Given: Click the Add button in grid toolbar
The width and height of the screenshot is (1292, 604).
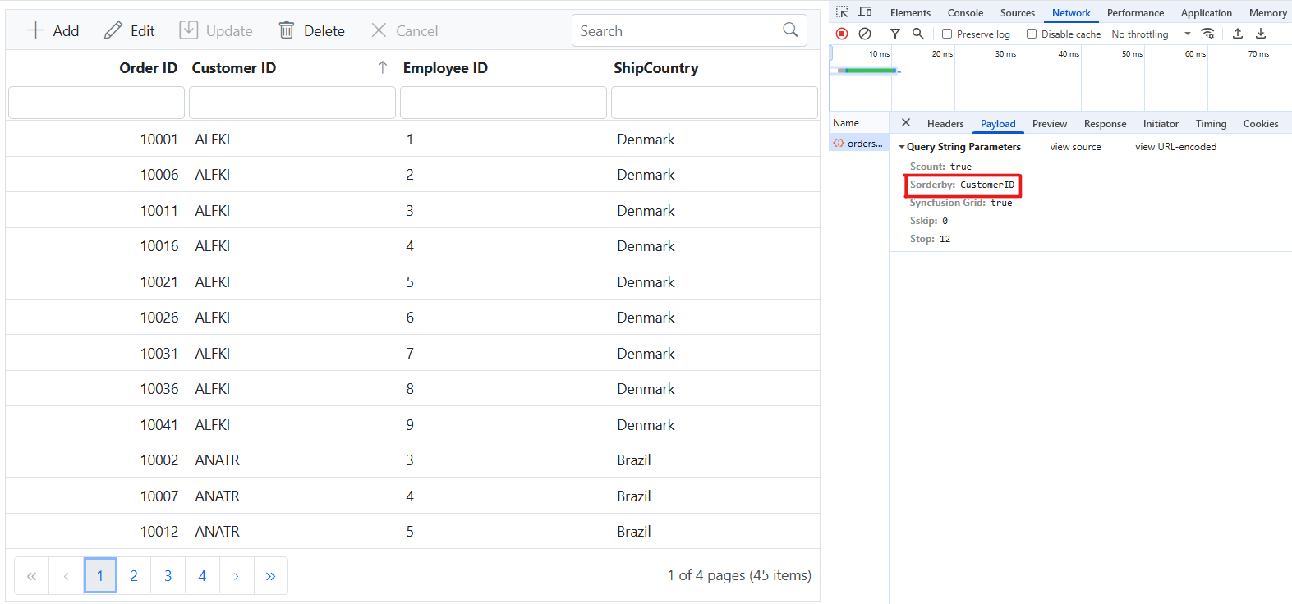Looking at the screenshot, I should 53,31.
